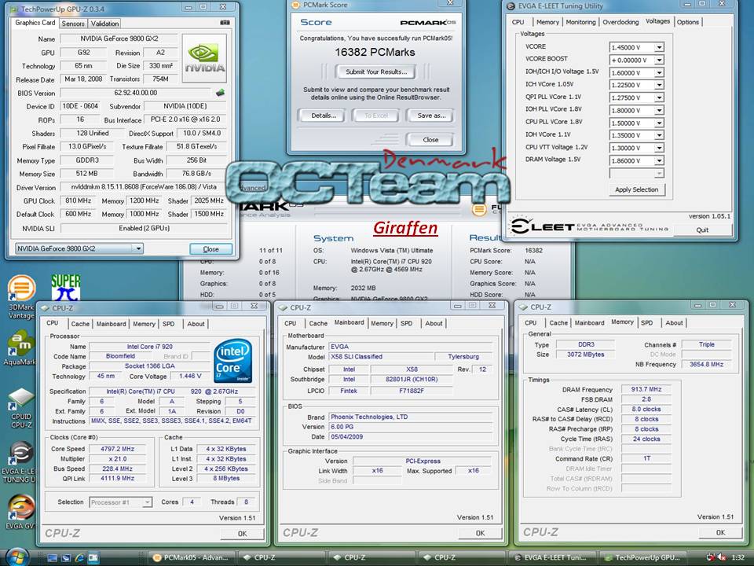
Task: Open the Overclocking tab in E-LEET
Action: point(620,22)
